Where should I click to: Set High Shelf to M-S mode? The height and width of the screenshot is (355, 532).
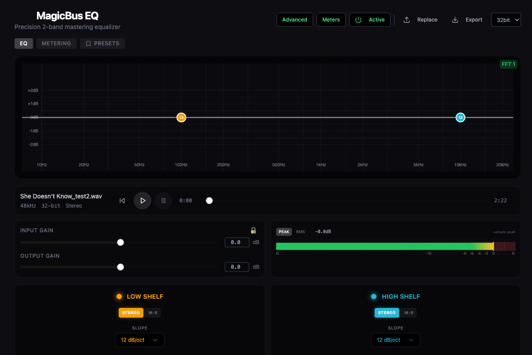[409, 313]
